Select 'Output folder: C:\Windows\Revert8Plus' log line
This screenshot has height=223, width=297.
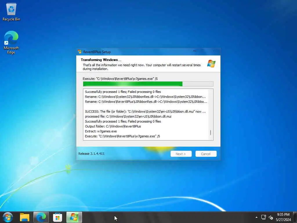point(113,126)
